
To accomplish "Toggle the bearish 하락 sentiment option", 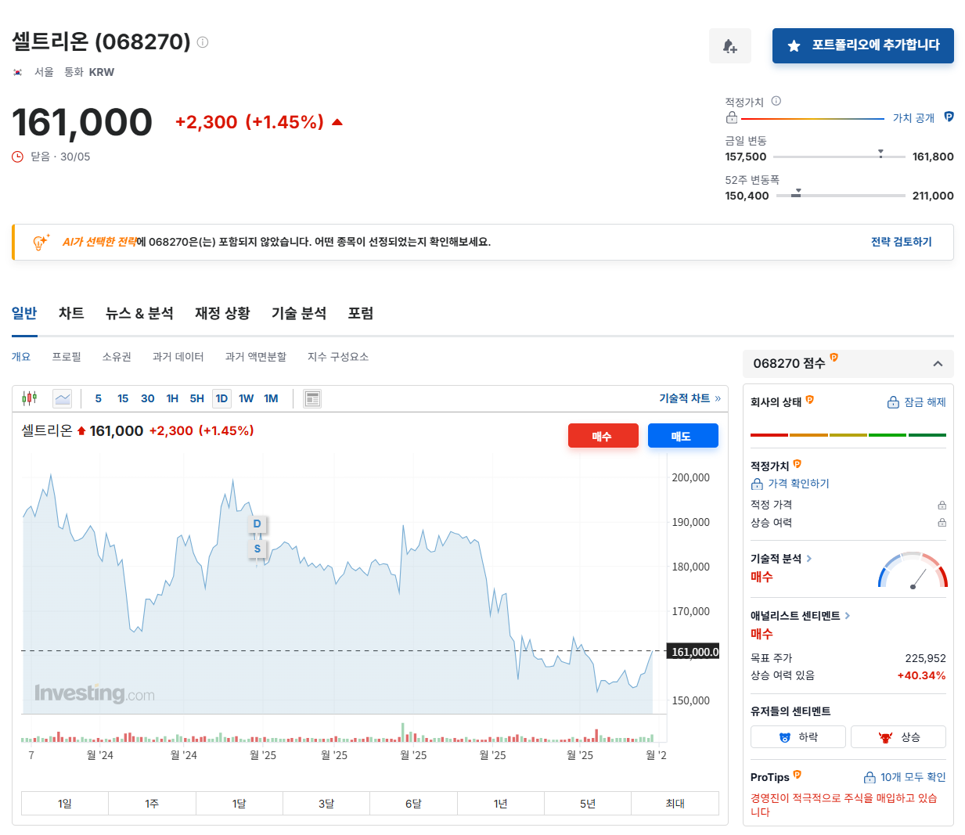I will (x=798, y=736).
